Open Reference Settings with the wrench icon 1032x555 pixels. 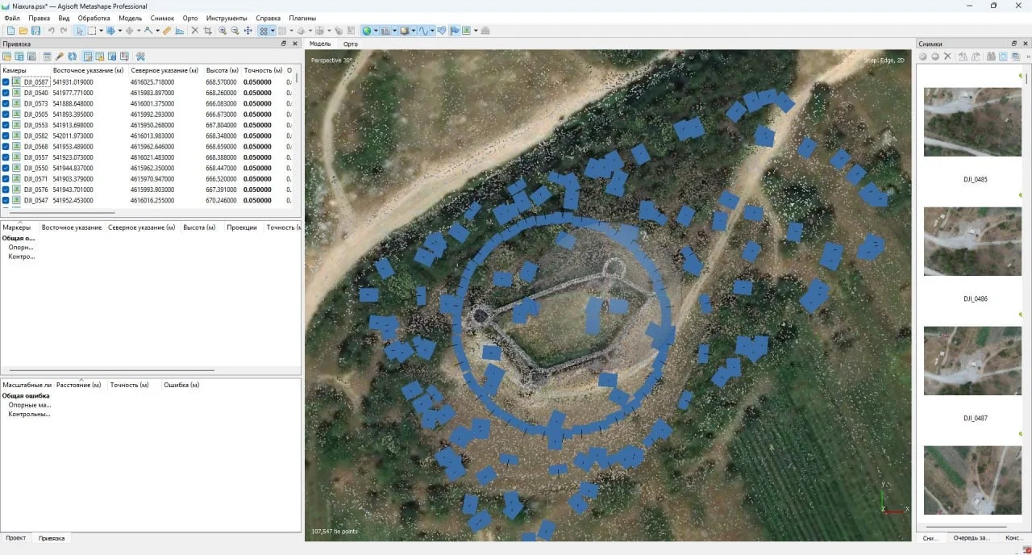coord(141,56)
